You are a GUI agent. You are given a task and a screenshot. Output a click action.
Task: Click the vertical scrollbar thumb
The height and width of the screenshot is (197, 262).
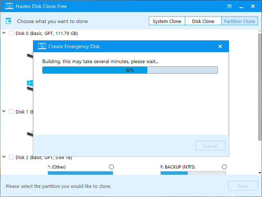click(x=259, y=87)
